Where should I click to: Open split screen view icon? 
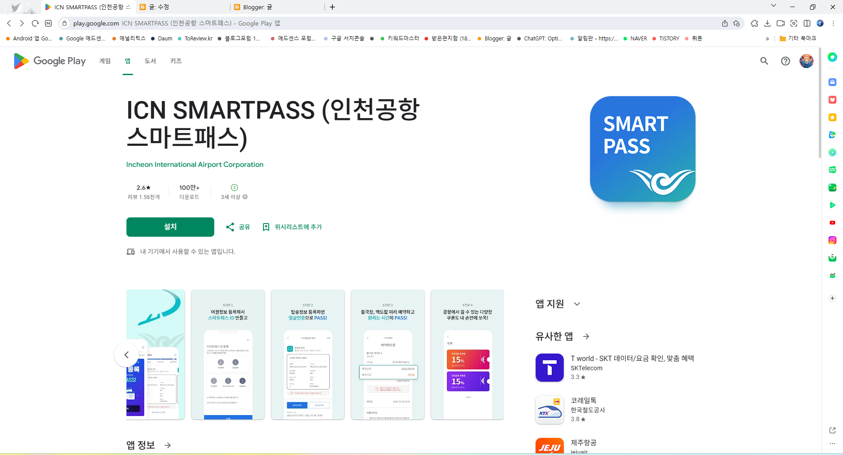coord(807,23)
